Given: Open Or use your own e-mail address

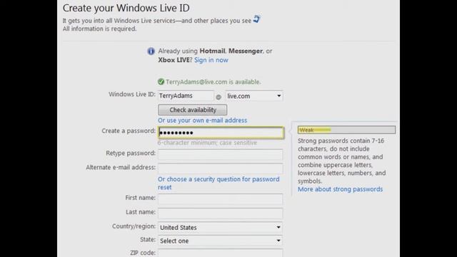Looking at the screenshot, I should pyautogui.click(x=202, y=121).
